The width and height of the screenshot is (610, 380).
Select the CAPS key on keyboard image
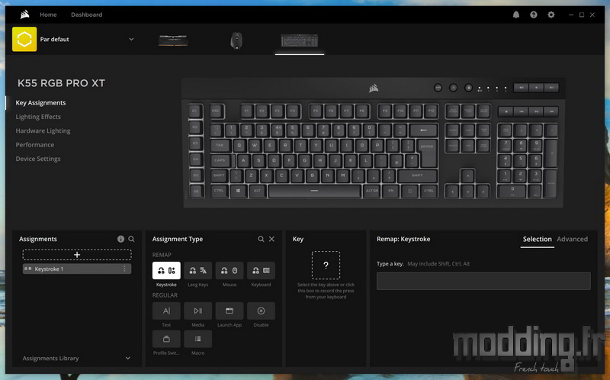[222, 160]
